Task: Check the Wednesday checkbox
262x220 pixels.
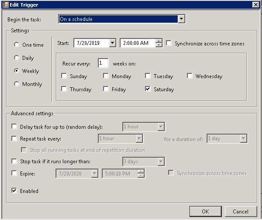Action: tap(190, 76)
